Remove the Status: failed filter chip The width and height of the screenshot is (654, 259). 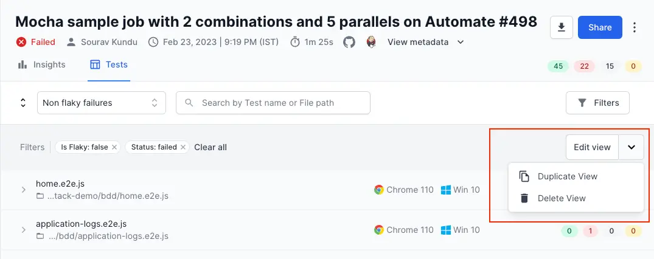183,147
